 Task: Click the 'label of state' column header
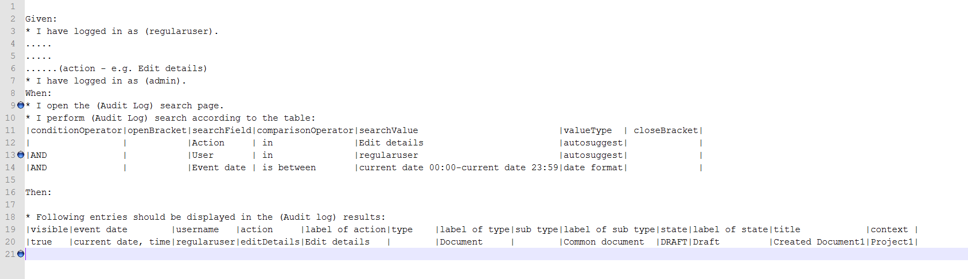pyautogui.click(x=731, y=229)
